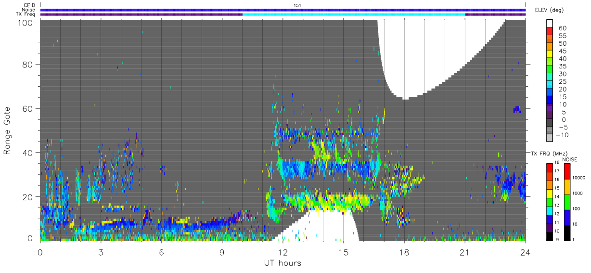This screenshot has height=273, width=591.
Task: Click the 1000 tick label on NOISE colorbar
Action: tap(578, 193)
